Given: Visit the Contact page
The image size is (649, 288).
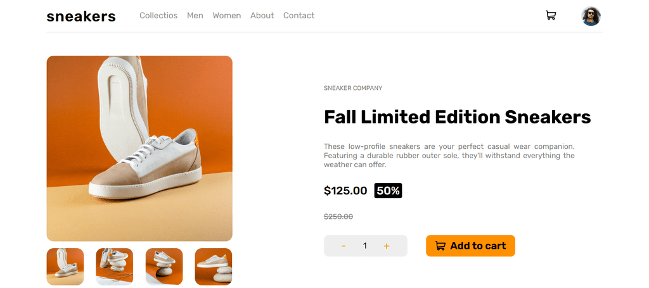Looking at the screenshot, I should coord(299,15).
